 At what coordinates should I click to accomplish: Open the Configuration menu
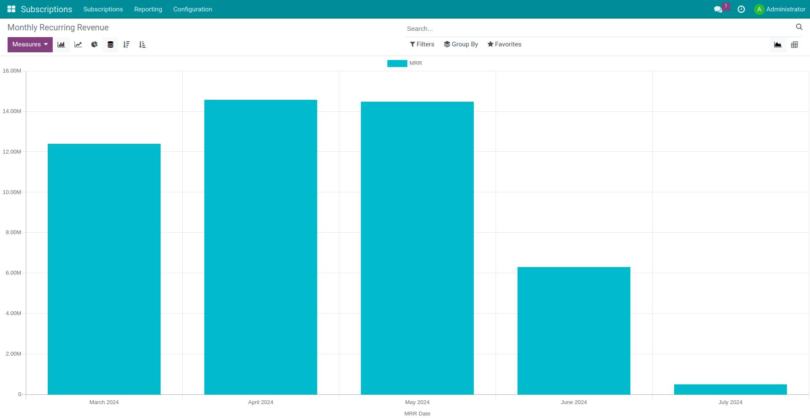coord(192,9)
